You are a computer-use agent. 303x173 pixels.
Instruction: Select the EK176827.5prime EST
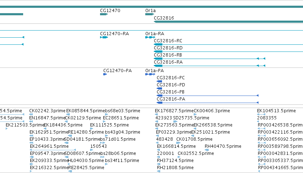point(156,114)
